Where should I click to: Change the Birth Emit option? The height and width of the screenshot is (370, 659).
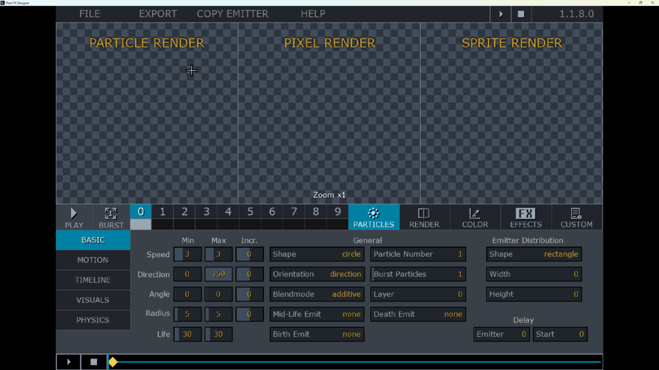click(x=317, y=334)
